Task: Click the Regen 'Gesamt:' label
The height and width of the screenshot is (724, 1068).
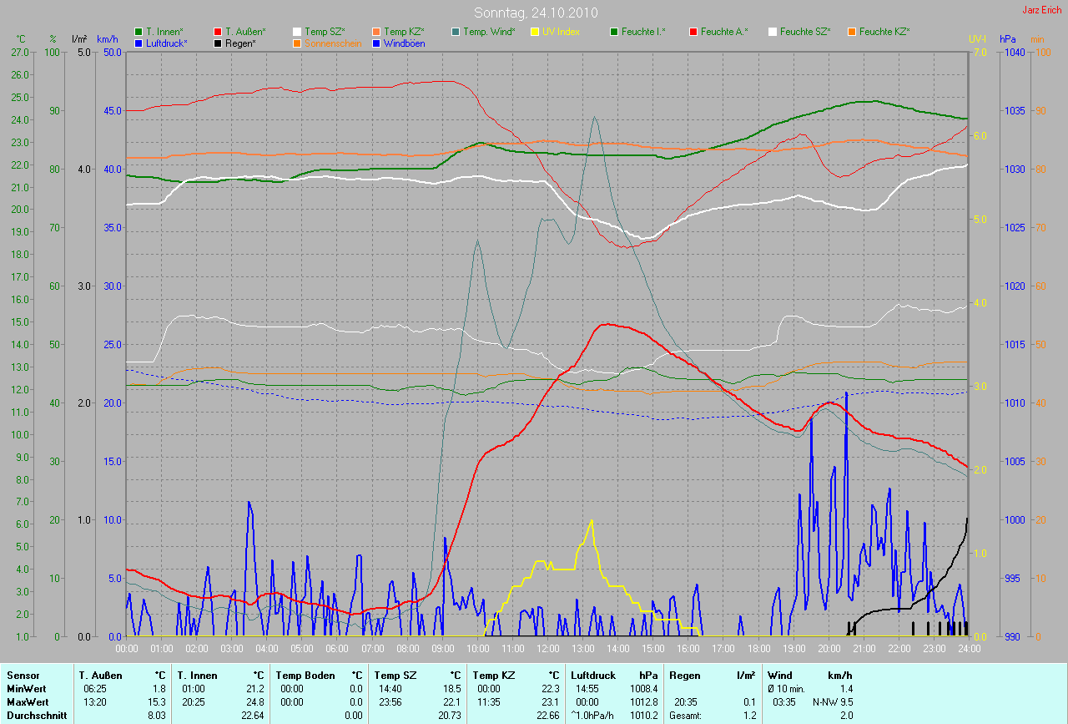Action: 686,715
